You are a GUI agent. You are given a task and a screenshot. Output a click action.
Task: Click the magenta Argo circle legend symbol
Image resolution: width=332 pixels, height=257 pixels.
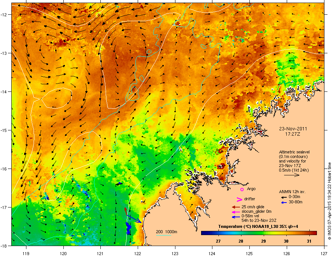click(242, 189)
